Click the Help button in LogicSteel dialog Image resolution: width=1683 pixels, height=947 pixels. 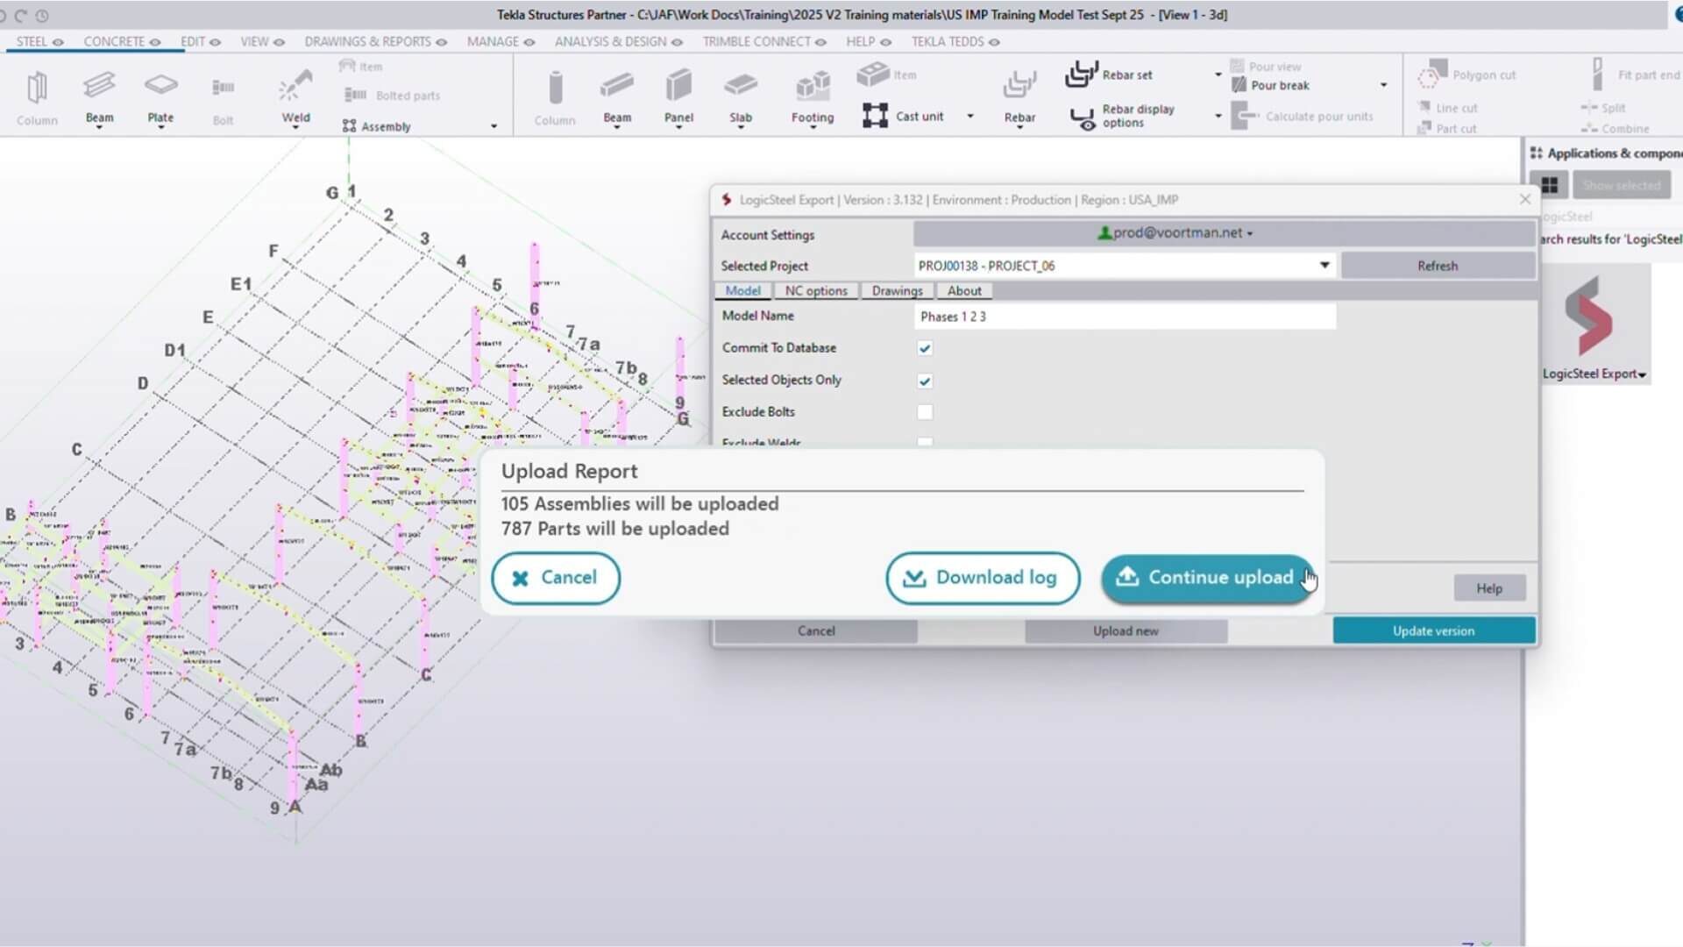1489,588
